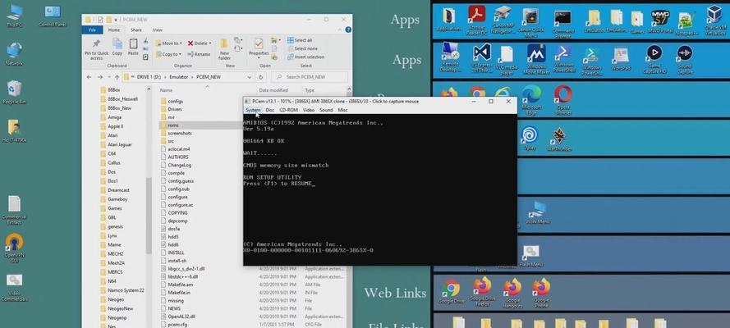Refresh the PCEM_NEW folder view
Image resolution: width=730 pixels, height=328 pixels.
(x=261, y=77)
